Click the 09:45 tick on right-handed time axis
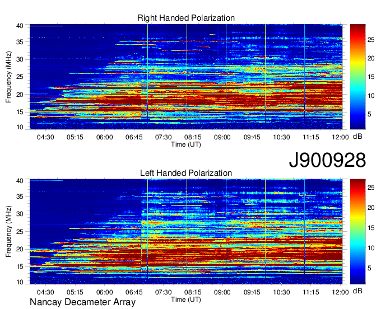This screenshot has width=381, height=309. pyautogui.click(x=252, y=137)
